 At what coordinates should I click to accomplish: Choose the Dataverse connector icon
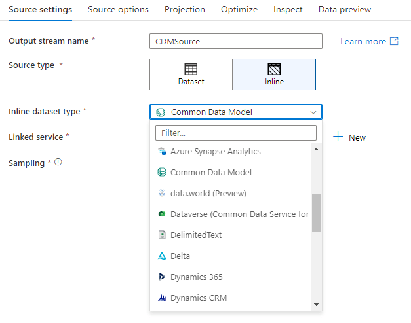pos(162,214)
